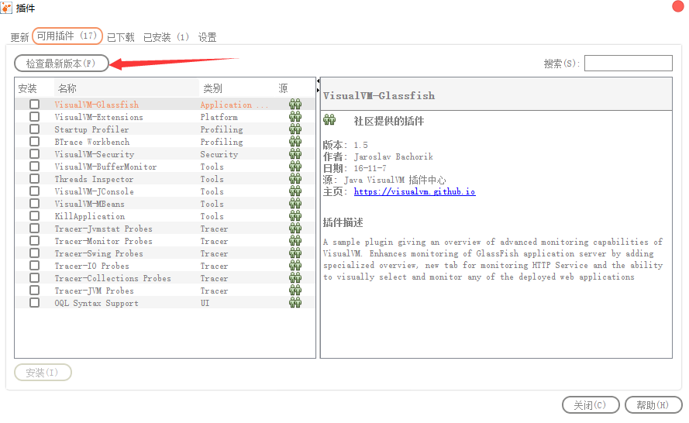Check Tracer-Swing Probes install checkbox
The image size is (689, 423).
tap(34, 253)
